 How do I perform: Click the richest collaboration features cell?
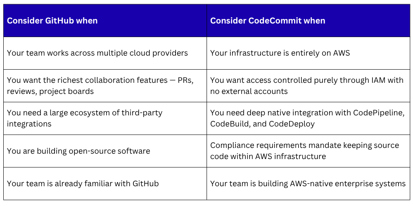tap(105, 86)
